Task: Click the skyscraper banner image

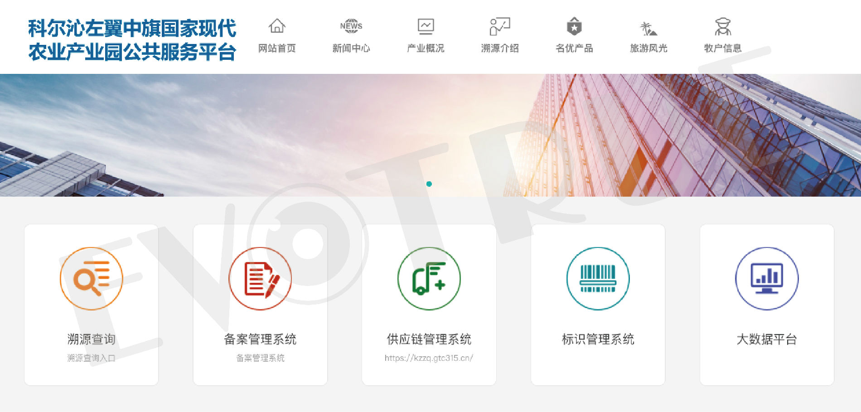Action: pos(634,136)
